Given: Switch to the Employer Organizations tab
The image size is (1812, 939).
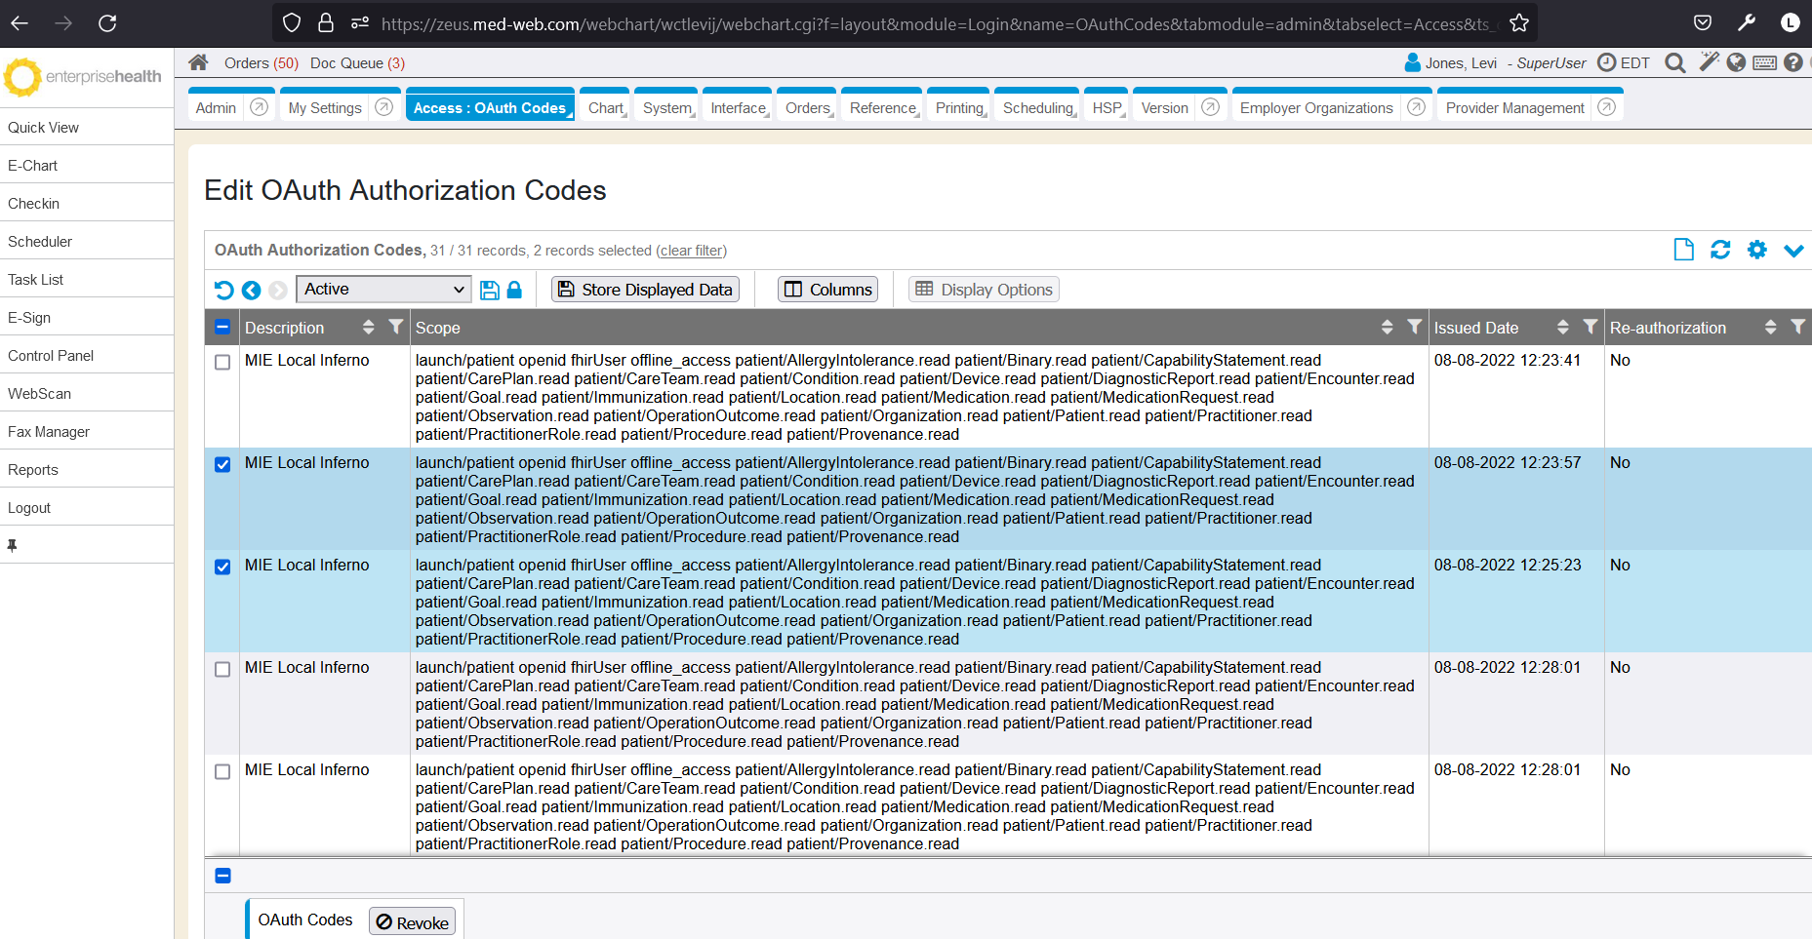Looking at the screenshot, I should point(1315,107).
